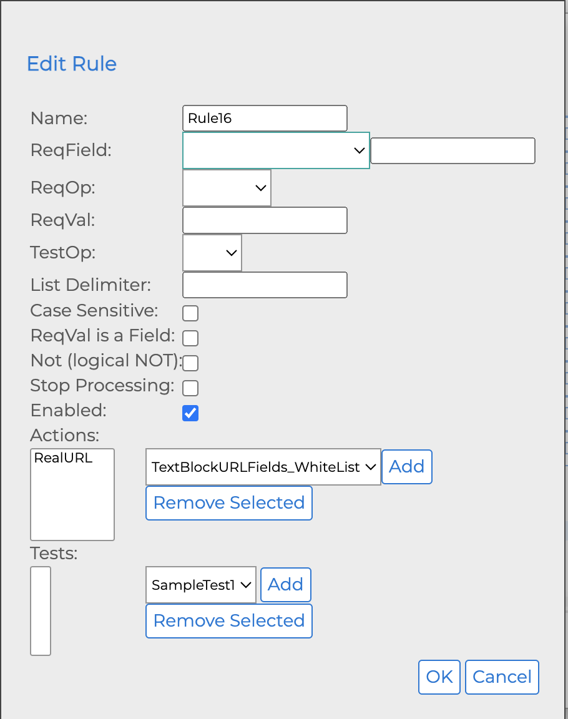Click inside the empty Tests list box
This screenshot has width=568, height=719.
(x=41, y=610)
